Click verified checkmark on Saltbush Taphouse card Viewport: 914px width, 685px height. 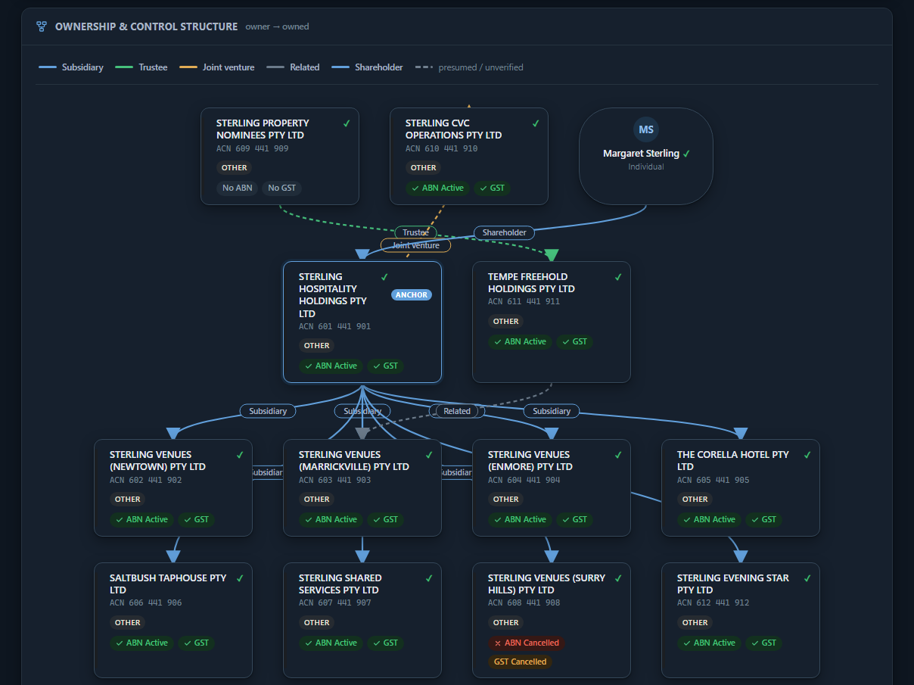point(239,578)
